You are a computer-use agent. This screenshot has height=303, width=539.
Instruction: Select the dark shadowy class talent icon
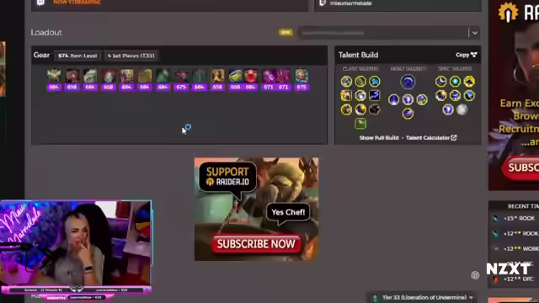point(374,109)
